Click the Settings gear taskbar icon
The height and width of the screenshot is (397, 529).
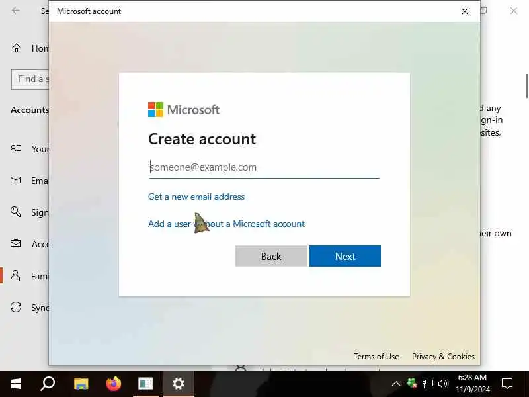tap(179, 384)
